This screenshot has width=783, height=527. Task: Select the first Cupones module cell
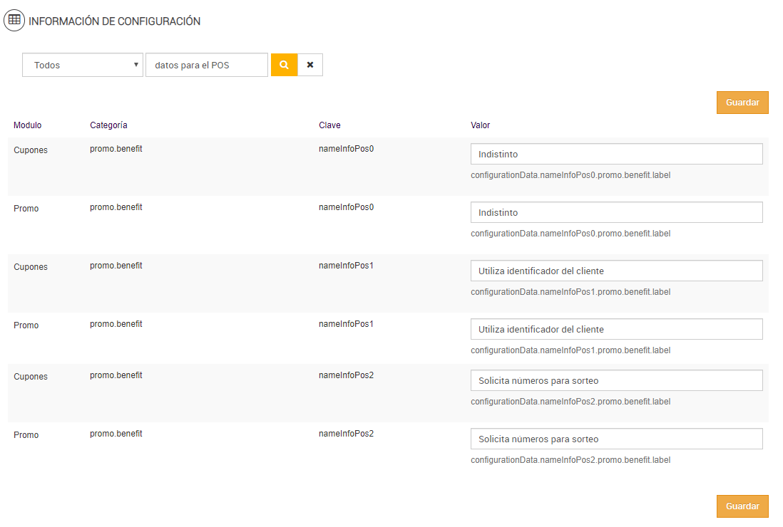31,150
